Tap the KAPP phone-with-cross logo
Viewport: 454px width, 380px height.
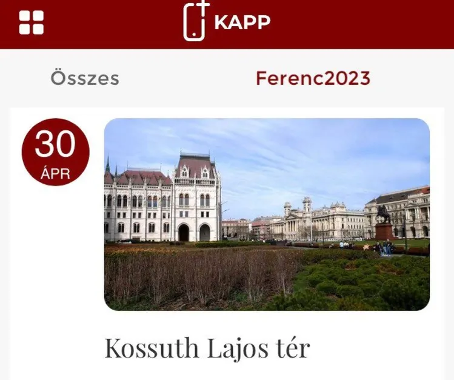click(196, 20)
